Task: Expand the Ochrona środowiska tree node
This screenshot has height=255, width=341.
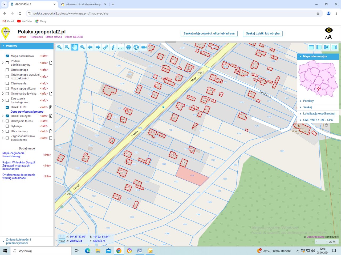Action: (x=3, y=94)
